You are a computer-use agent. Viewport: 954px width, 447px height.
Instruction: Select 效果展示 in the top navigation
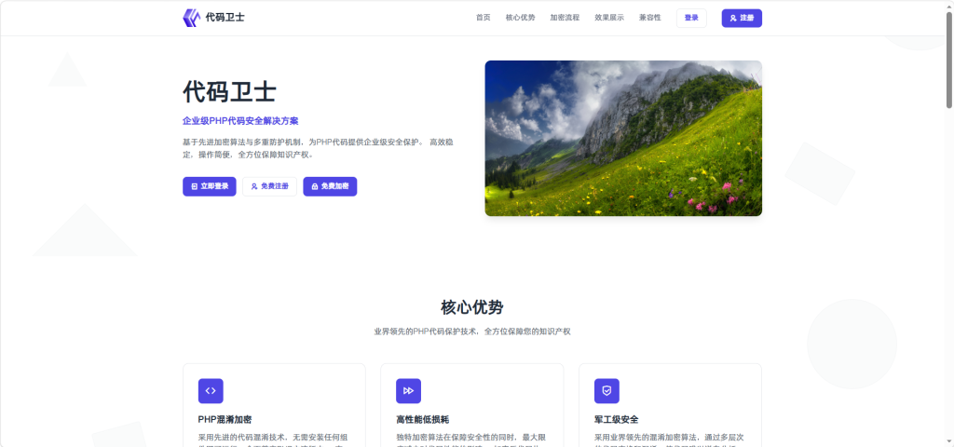click(609, 18)
